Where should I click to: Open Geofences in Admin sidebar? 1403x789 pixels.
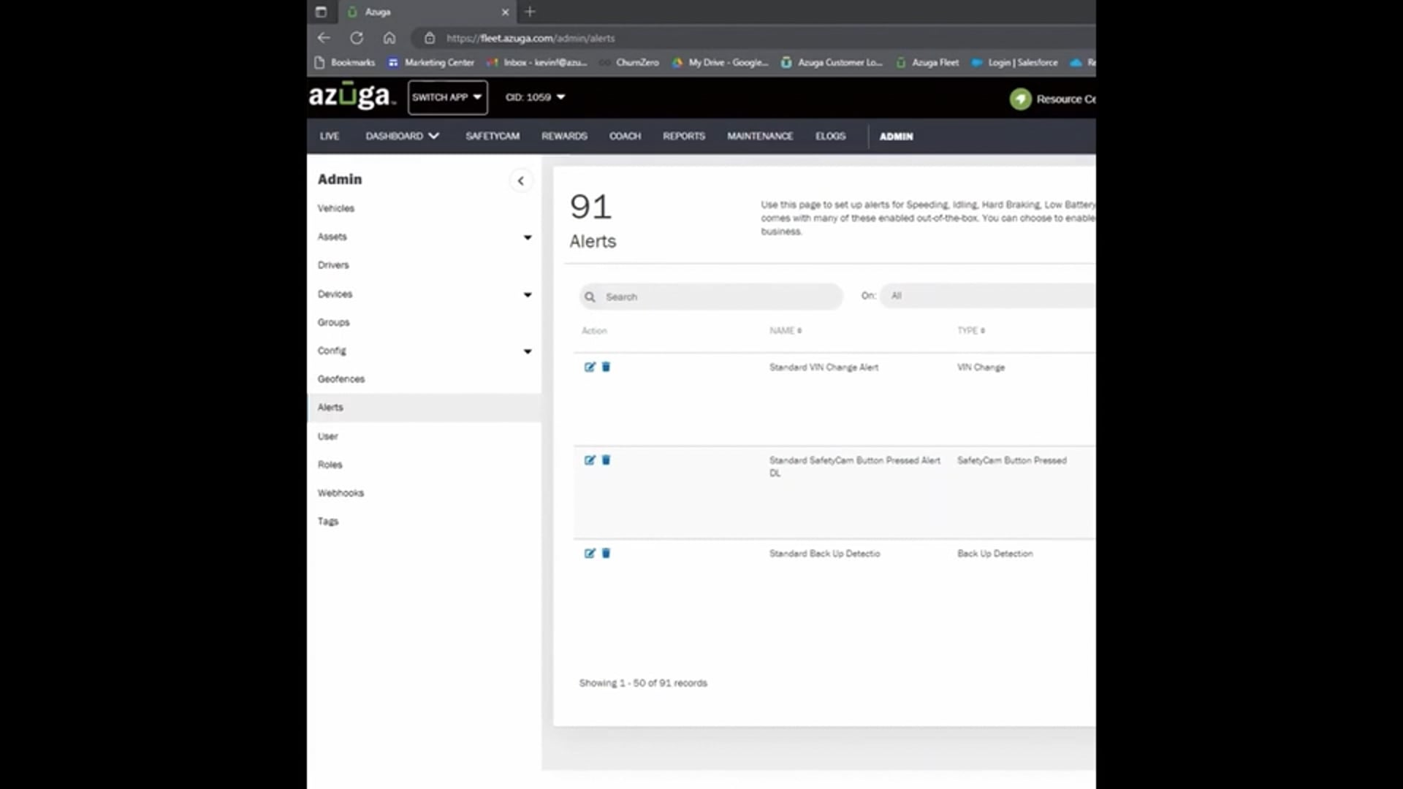[x=341, y=378]
